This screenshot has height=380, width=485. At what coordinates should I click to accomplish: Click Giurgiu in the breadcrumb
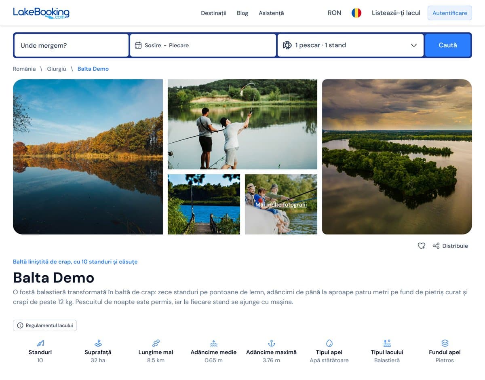[x=57, y=69]
